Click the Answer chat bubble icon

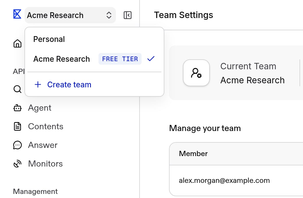click(17, 145)
